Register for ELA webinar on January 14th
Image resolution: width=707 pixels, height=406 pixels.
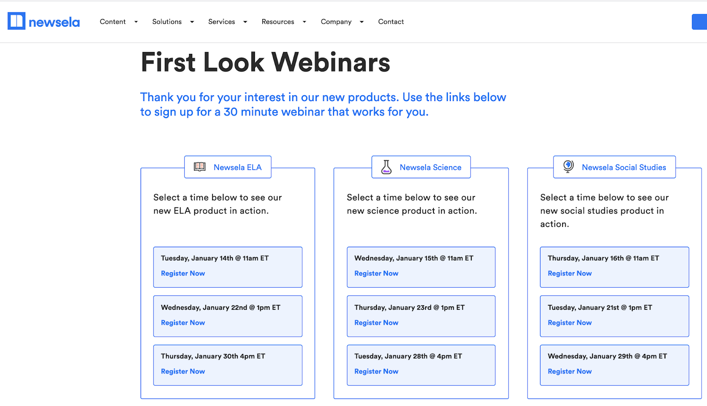click(x=182, y=273)
